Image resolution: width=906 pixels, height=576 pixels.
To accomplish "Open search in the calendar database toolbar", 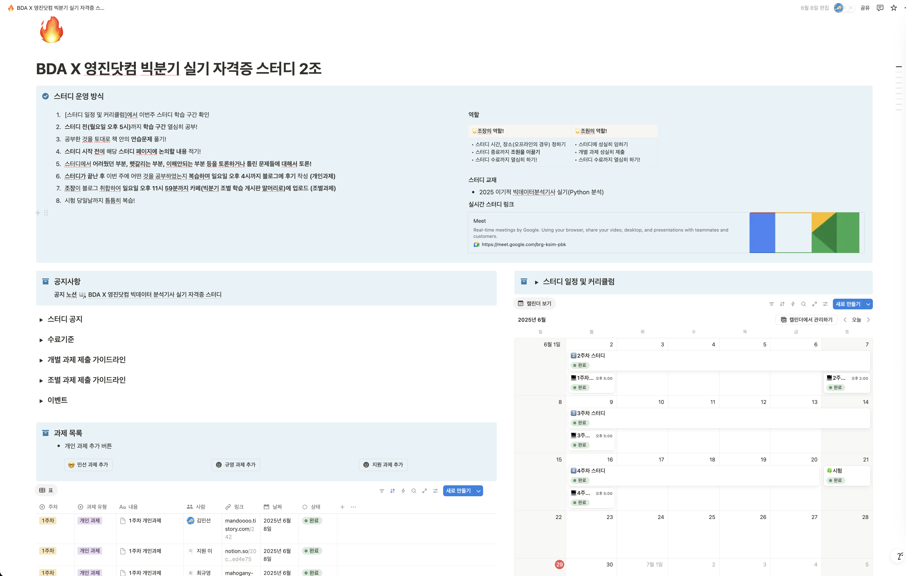I will click(803, 304).
